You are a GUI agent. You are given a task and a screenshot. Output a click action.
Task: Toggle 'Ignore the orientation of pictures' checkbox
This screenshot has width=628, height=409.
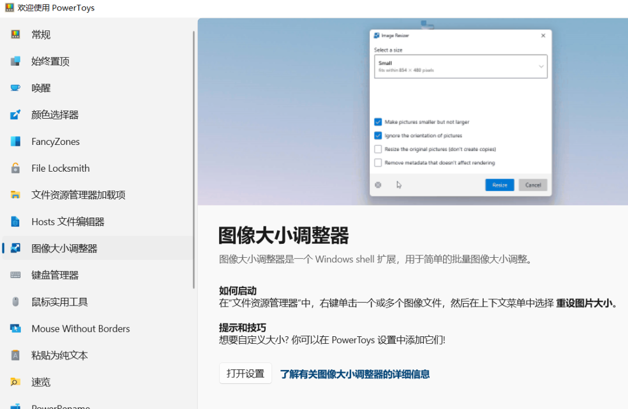coord(378,136)
